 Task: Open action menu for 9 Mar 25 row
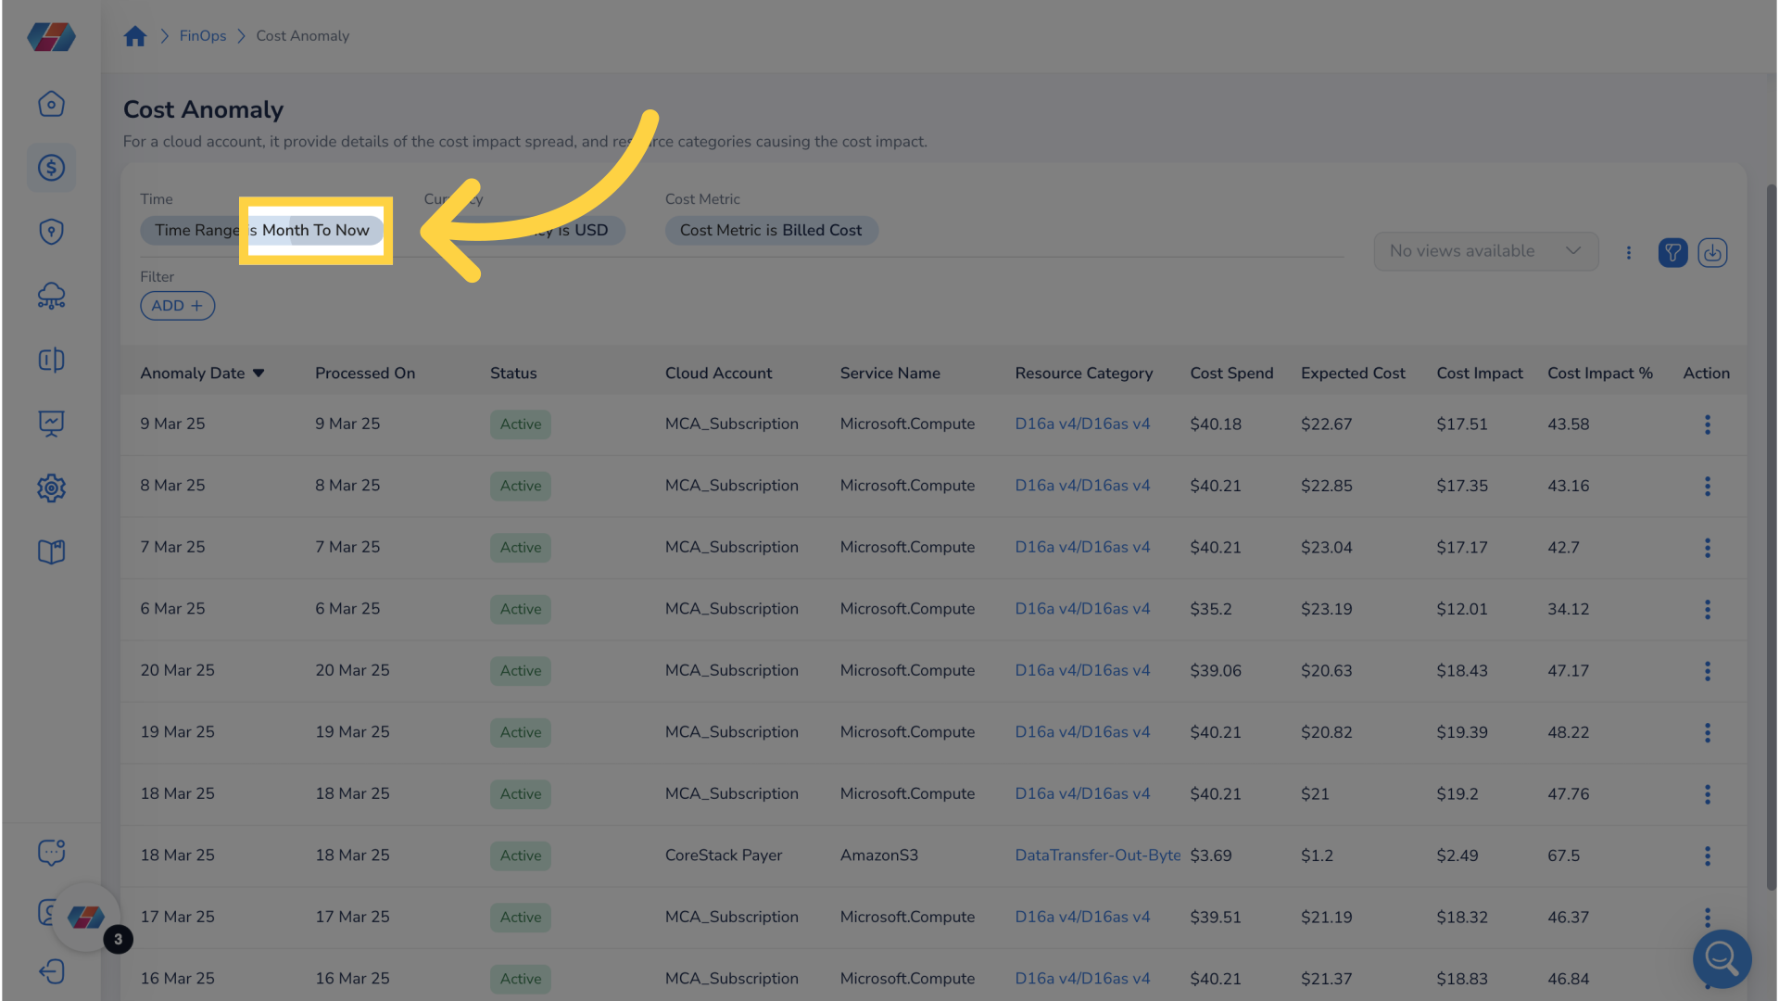click(x=1707, y=424)
